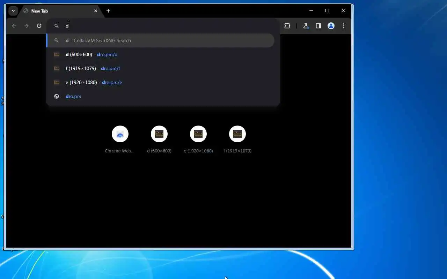The width and height of the screenshot is (447, 279).
Task: Open the 'd (600×600)' shortcut tile
Action: pos(159,139)
